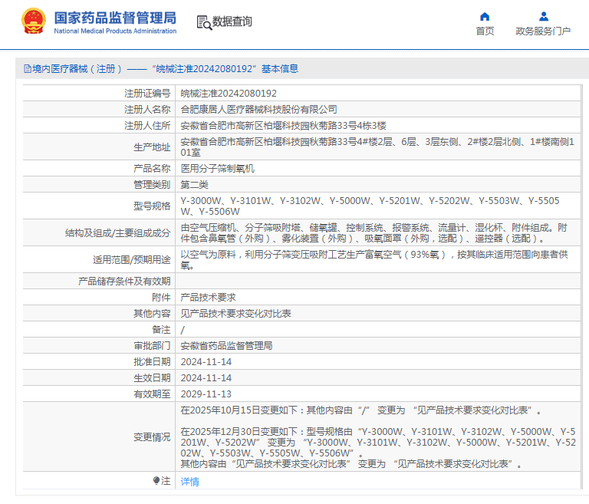Viewport: 589px width, 504px height.
Task: Open the 政务服务门户 user portal icon
Action: click(x=543, y=17)
